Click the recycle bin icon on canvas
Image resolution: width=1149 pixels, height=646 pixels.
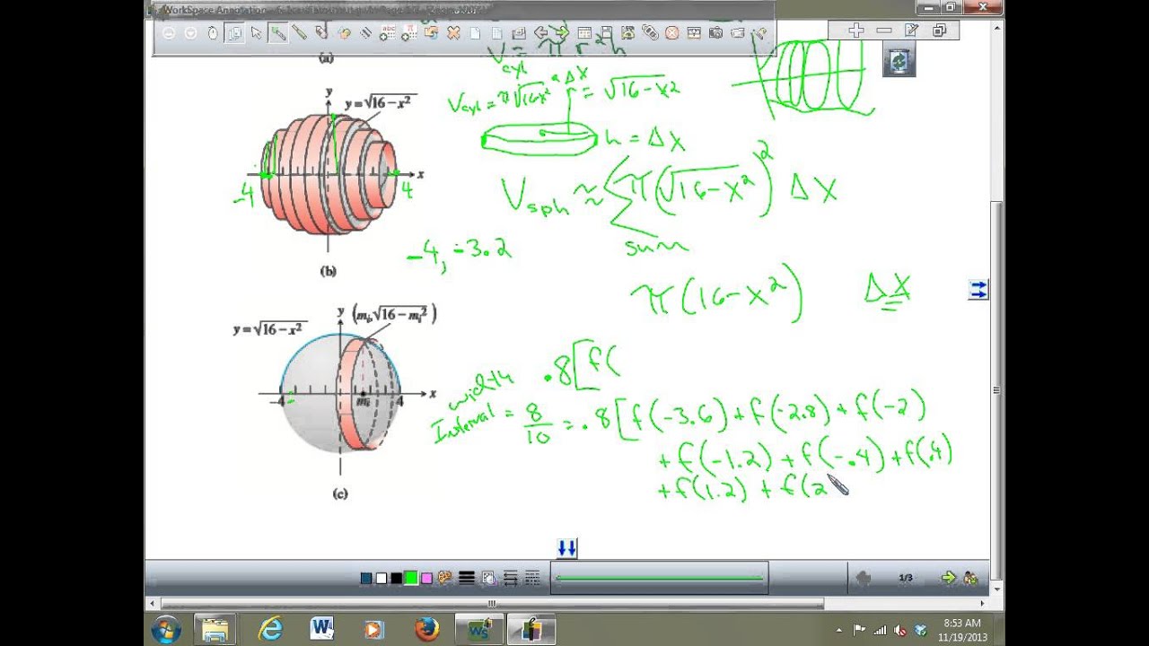(x=899, y=61)
